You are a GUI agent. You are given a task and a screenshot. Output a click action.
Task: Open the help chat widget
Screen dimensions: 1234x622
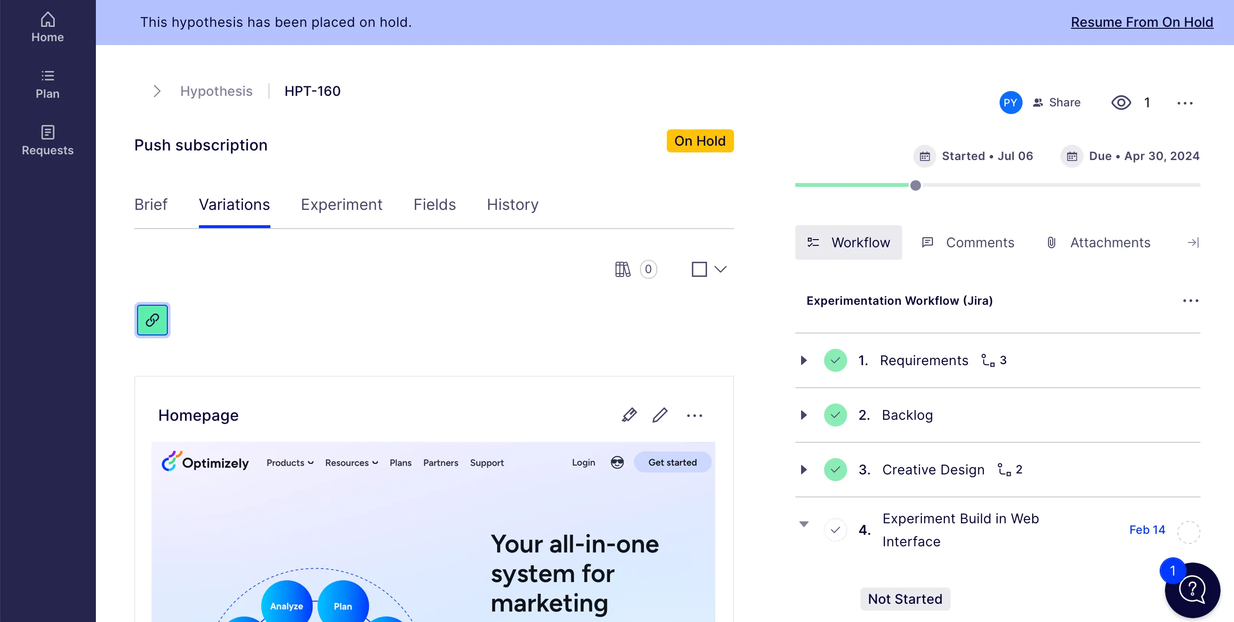tap(1192, 590)
